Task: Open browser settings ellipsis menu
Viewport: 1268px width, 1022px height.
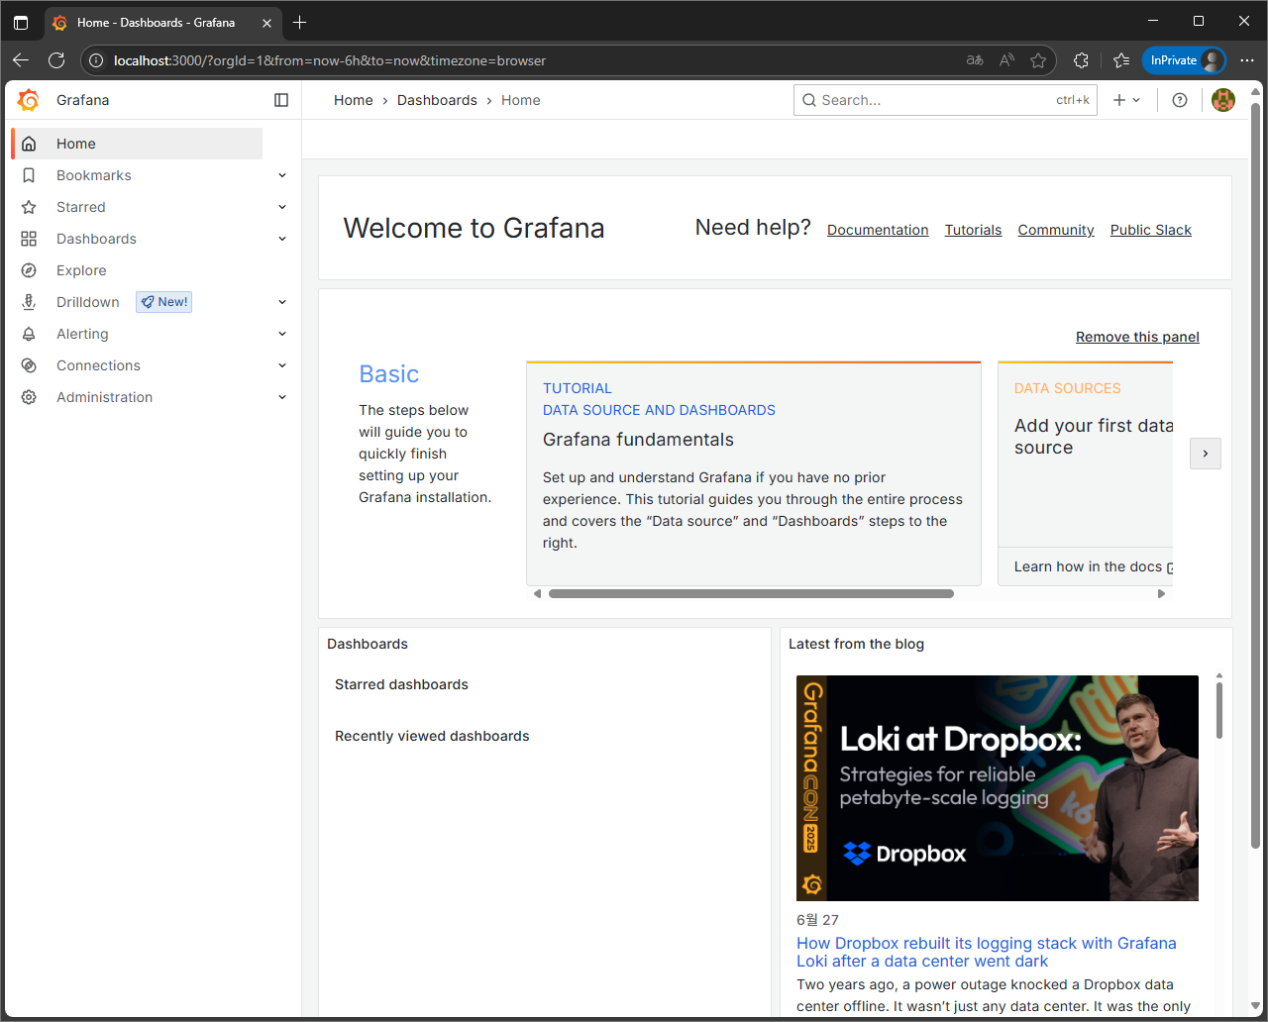Action: point(1247,60)
